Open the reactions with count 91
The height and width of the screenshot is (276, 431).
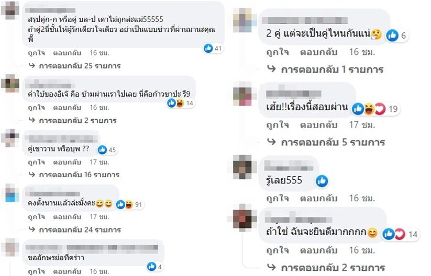(x=129, y=204)
